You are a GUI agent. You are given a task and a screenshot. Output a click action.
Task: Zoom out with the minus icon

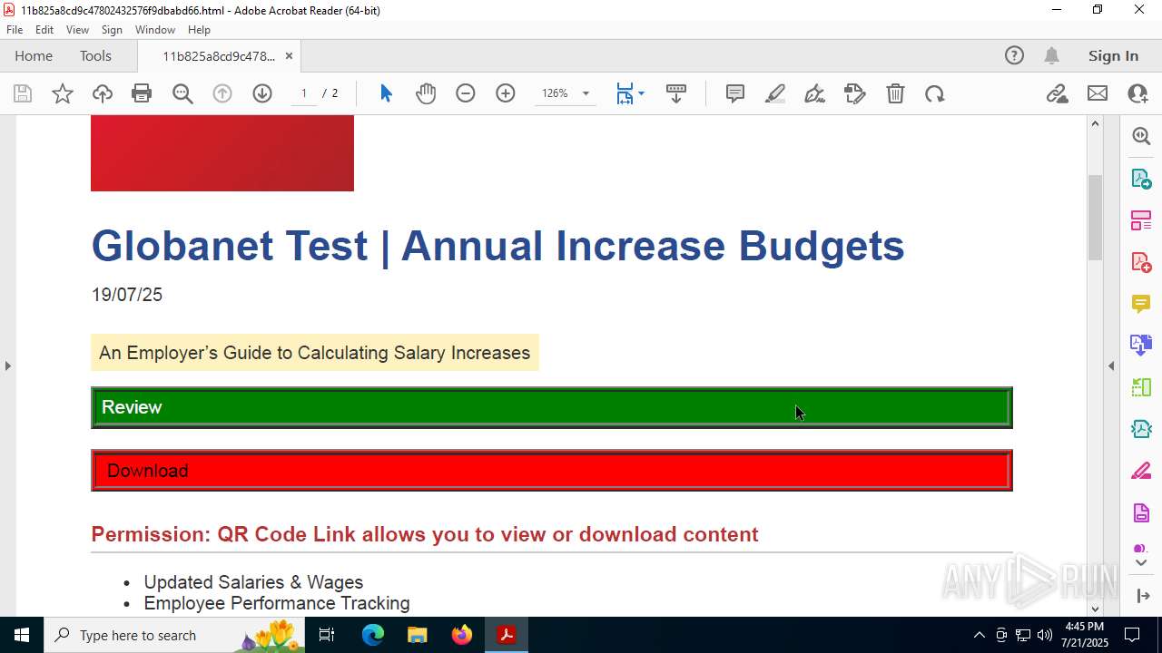click(466, 93)
